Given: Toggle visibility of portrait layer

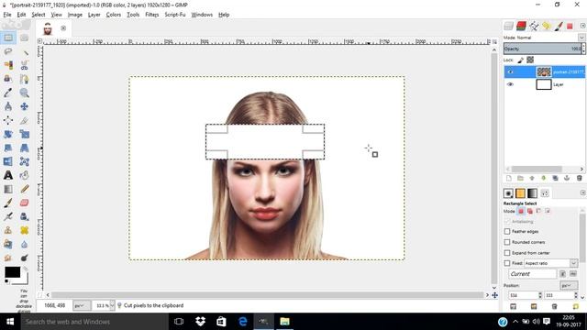Looking at the screenshot, I should (510, 71).
